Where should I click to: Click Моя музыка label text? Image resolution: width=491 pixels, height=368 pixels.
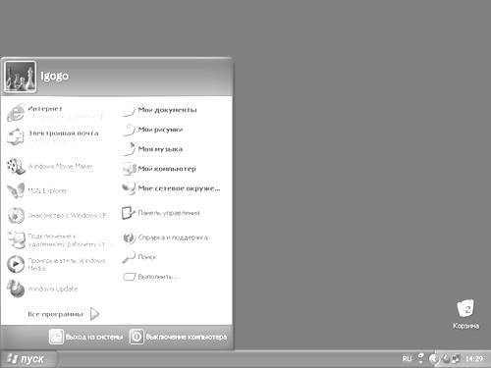pyautogui.click(x=160, y=149)
